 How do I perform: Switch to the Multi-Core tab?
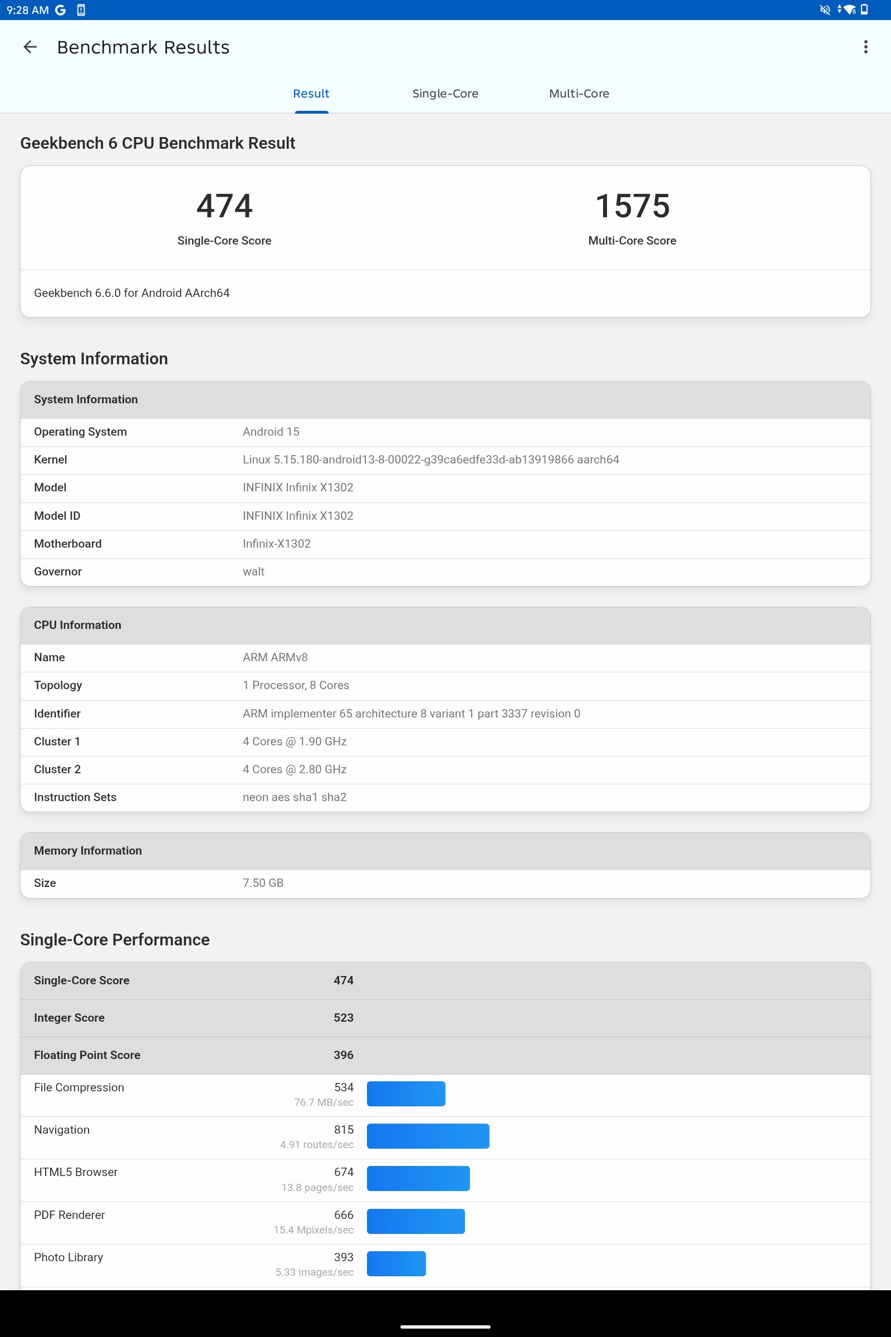tap(579, 94)
